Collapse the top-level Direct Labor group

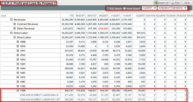[x=11, y=33]
